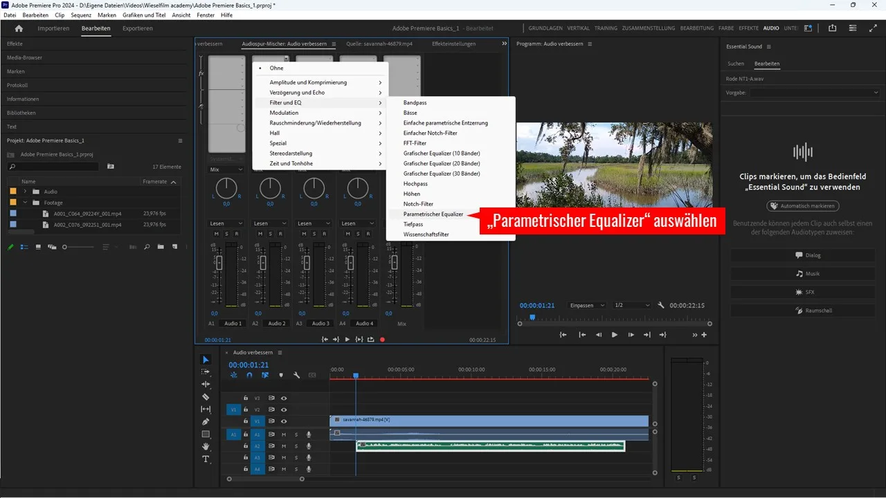The width and height of the screenshot is (886, 498).
Task: Assign the Dialog audio type
Action: (x=803, y=255)
